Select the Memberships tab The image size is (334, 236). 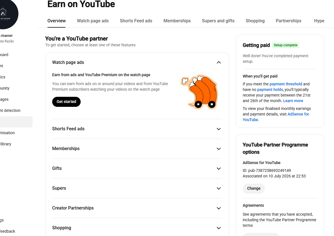pyautogui.click(x=177, y=21)
